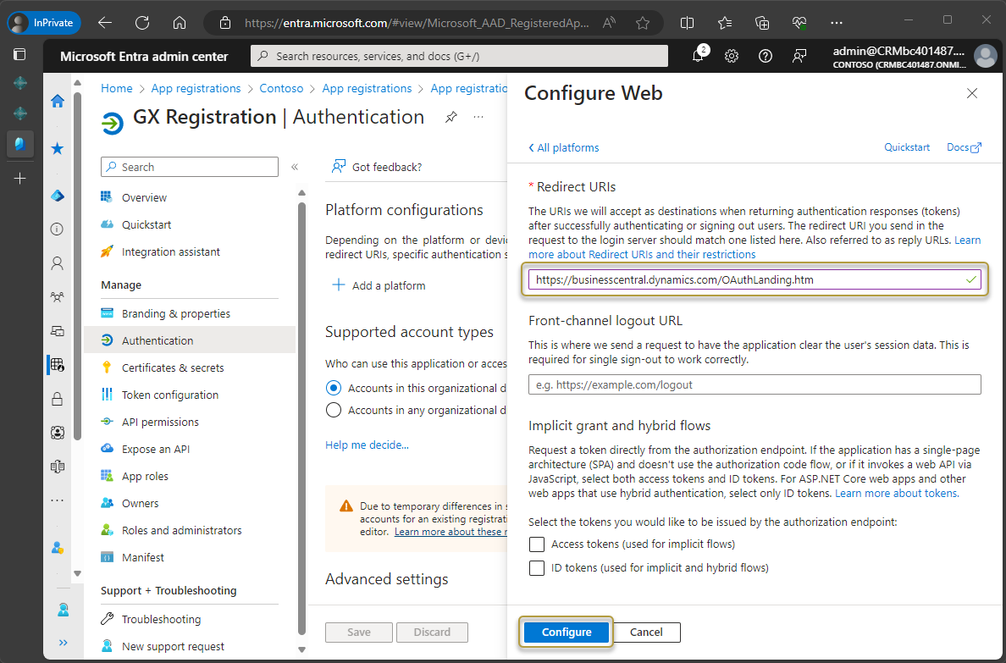Open the more options ellipsis beside the pin
This screenshot has width=1006, height=663.
tap(478, 118)
